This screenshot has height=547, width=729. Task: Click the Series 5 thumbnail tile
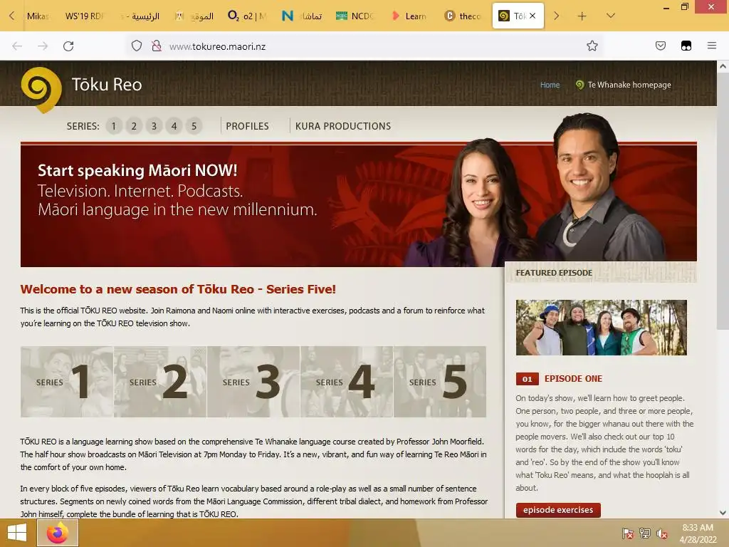point(440,382)
